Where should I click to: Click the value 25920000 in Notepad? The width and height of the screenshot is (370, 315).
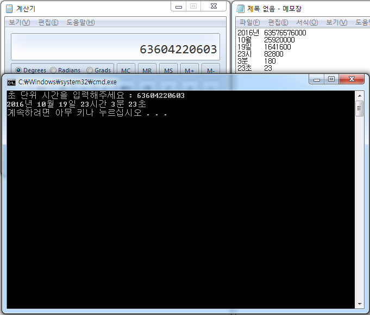[279, 40]
